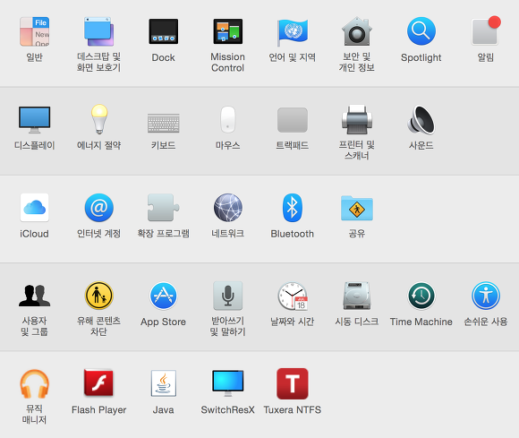The image size is (519, 438).
Task: Open 손쉬운 사용 accessibility icon
Action: (486, 296)
